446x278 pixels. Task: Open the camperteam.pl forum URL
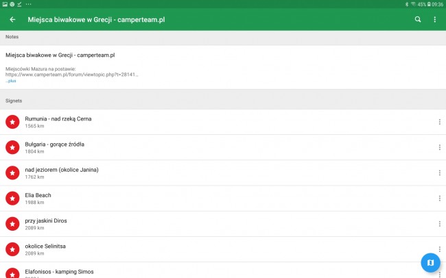(x=71, y=75)
